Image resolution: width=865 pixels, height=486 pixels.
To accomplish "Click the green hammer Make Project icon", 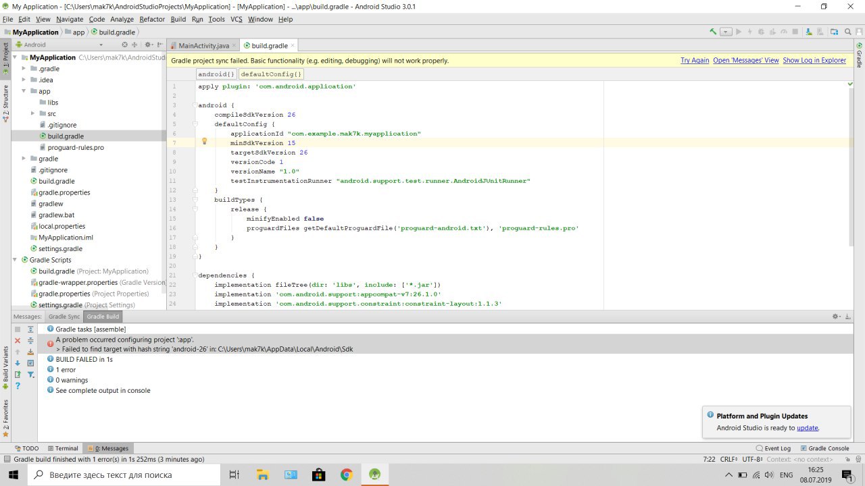I will point(714,32).
